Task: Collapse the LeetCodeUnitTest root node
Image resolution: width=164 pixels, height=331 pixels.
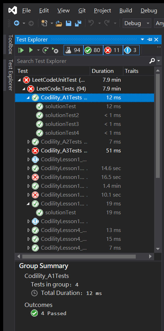Action: click(19, 80)
